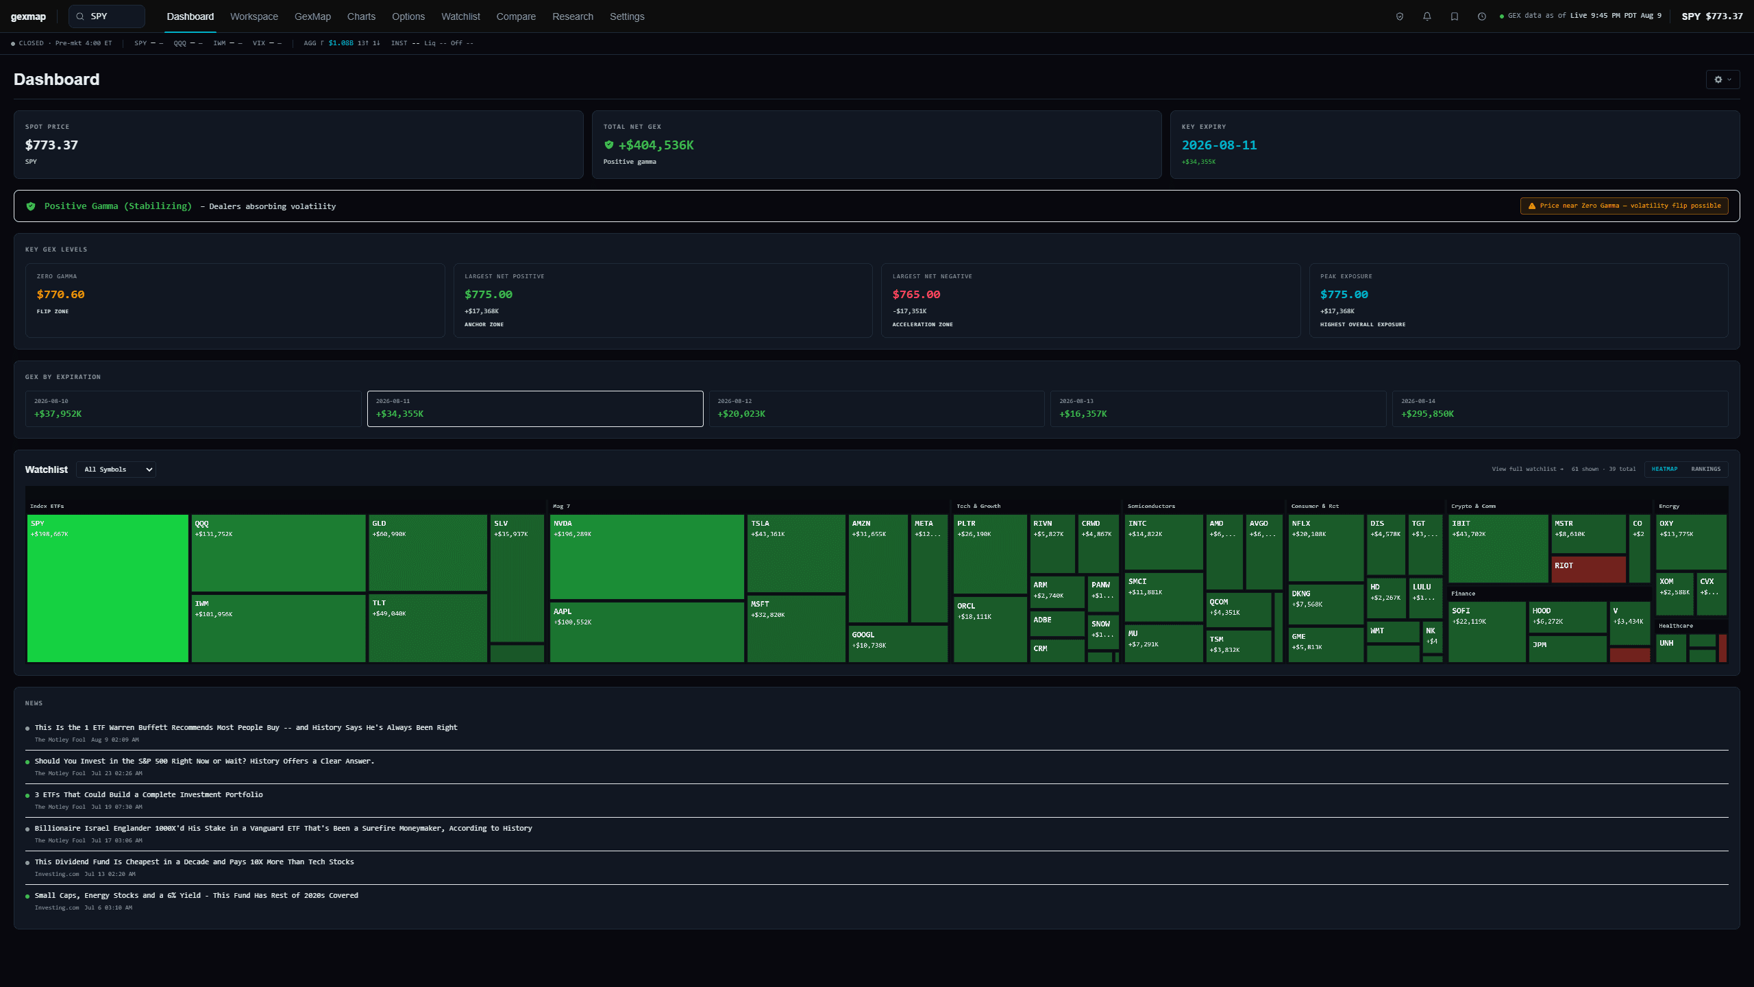This screenshot has height=987, width=1754.
Task: Select the 2026-08-12 expiration card
Action: (x=877, y=409)
